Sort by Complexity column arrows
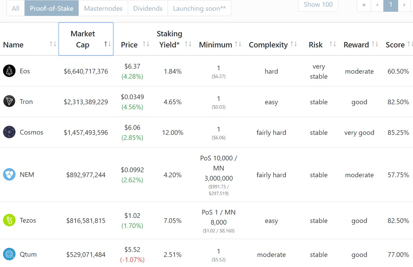Image resolution: width=413 pixels, height=267 pixels. point(294,44)
